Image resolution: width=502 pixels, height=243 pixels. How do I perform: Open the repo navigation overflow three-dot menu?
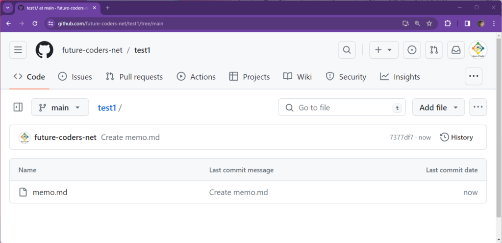[x=474, y=76]
